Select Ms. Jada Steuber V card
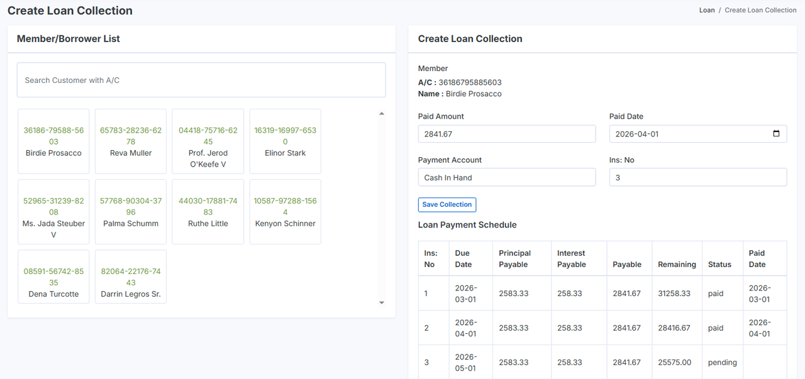Viewport: 805px width, 379px height. tap(53, 212)
